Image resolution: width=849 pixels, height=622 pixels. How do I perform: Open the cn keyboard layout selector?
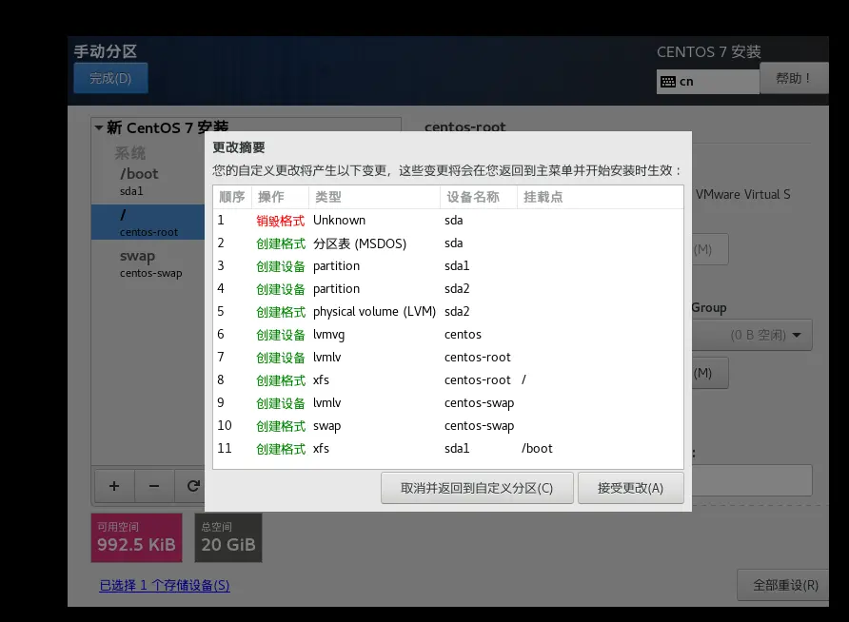(707, 82)
